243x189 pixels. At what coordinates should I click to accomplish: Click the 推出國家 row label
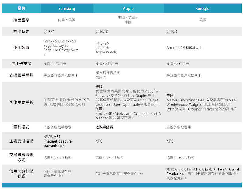tap(21, 20)
